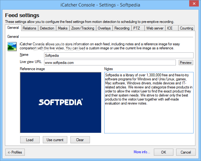The width and height of the screenshot is (201, 161).
Task: Close the Settings window
Action: [194, 3]
